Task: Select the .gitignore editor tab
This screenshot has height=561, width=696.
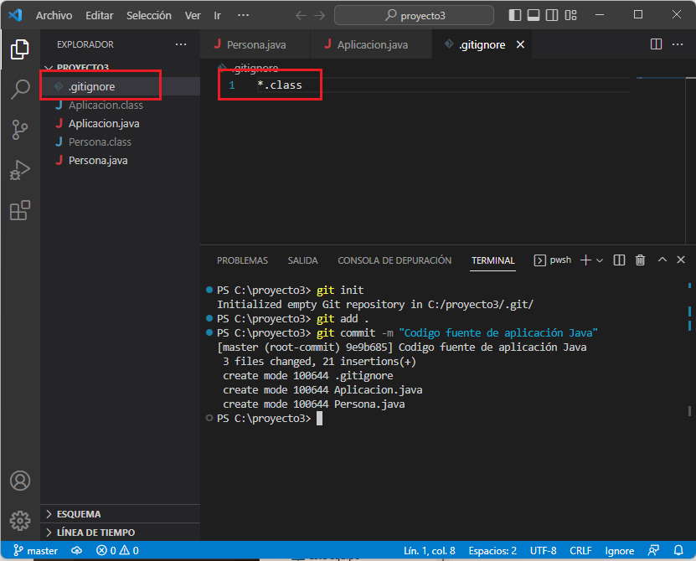Action: (x=482, y=44)
